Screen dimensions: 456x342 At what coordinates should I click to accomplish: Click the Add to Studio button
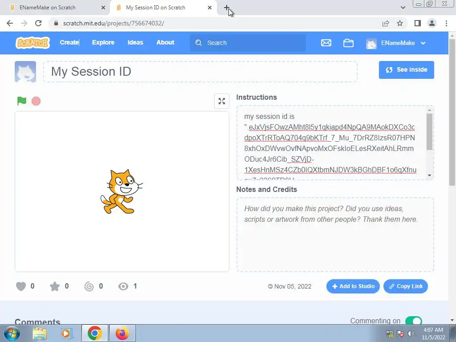click(x=353, y=286)
